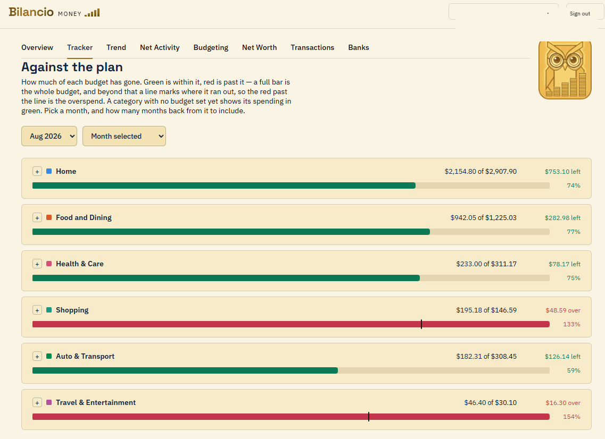This screenshot has height=439, width=605.
Task: Expand the Home category row
Action: tap(37, 172)
